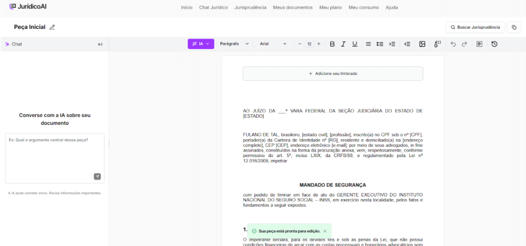Click the copy document icon
Screen dimensions: 526x246
(514, 27)
